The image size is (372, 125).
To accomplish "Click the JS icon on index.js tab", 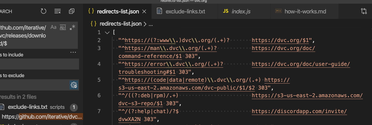I will point(226,12).
